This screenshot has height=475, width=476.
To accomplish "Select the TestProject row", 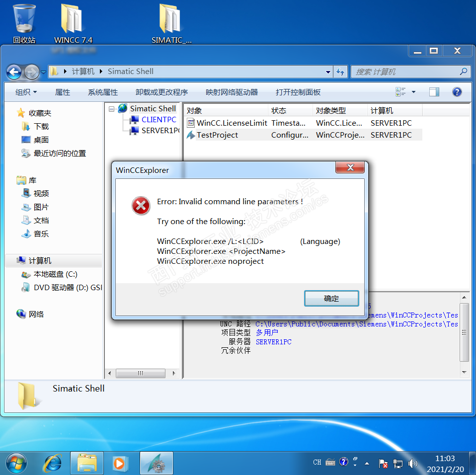I will point(303,135).
